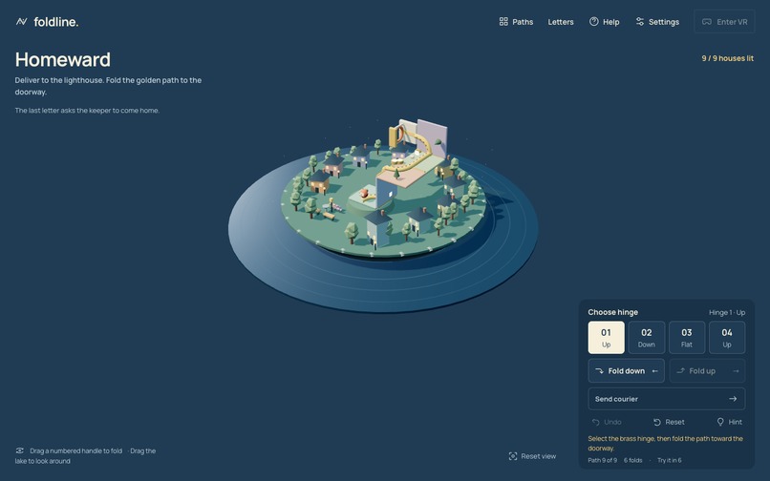The height and width of the screenshot is (481, 770).
Task: Click the 'Hinge 1 · Up' status label
Action: [727, 312]
